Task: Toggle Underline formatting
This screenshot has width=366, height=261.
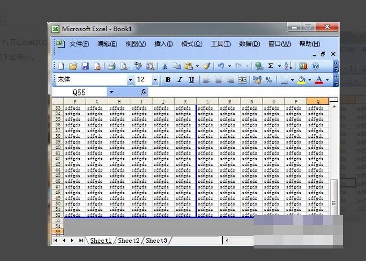Action: tap(192, 80)
